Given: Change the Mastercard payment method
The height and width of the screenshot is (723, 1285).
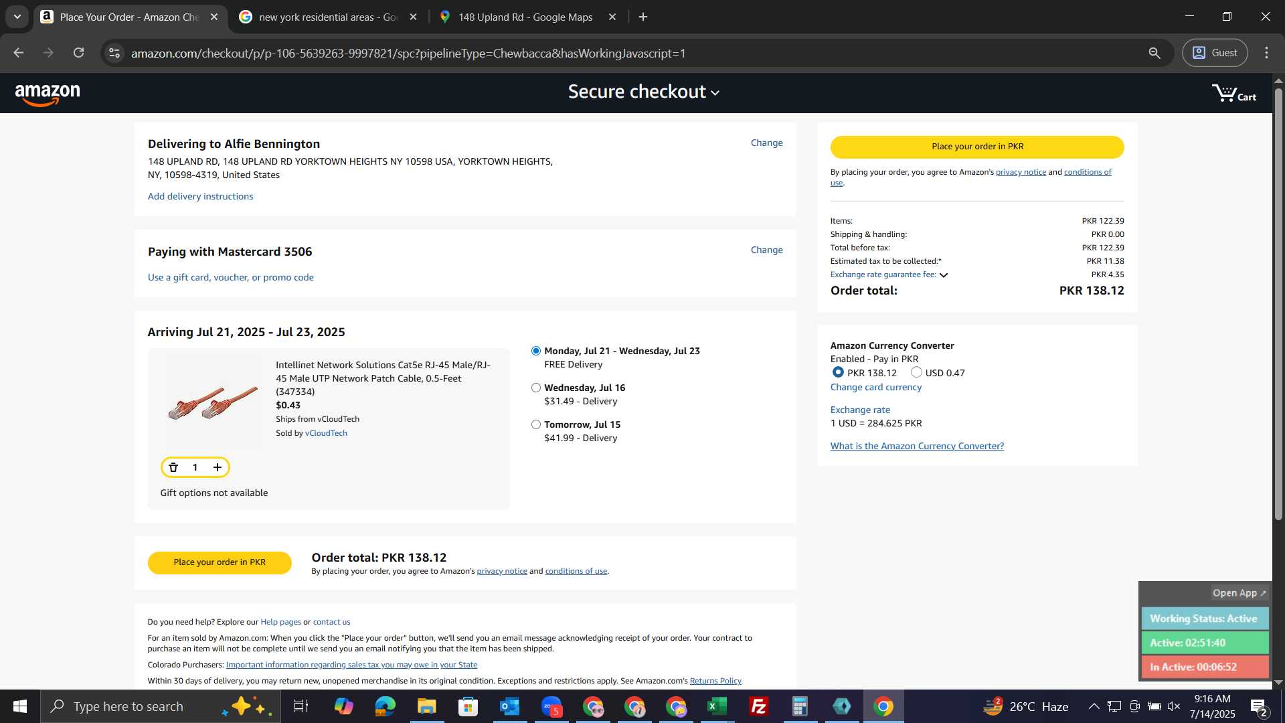Looking at the screenshot, I should [766, 250].
